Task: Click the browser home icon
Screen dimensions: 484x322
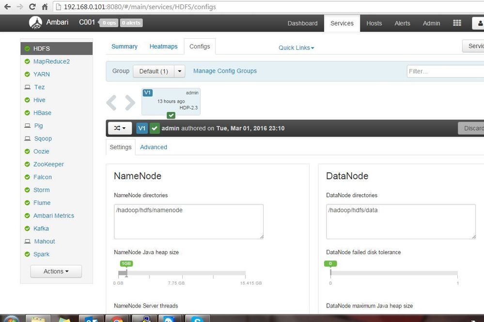Action: (x=45, y=7)
